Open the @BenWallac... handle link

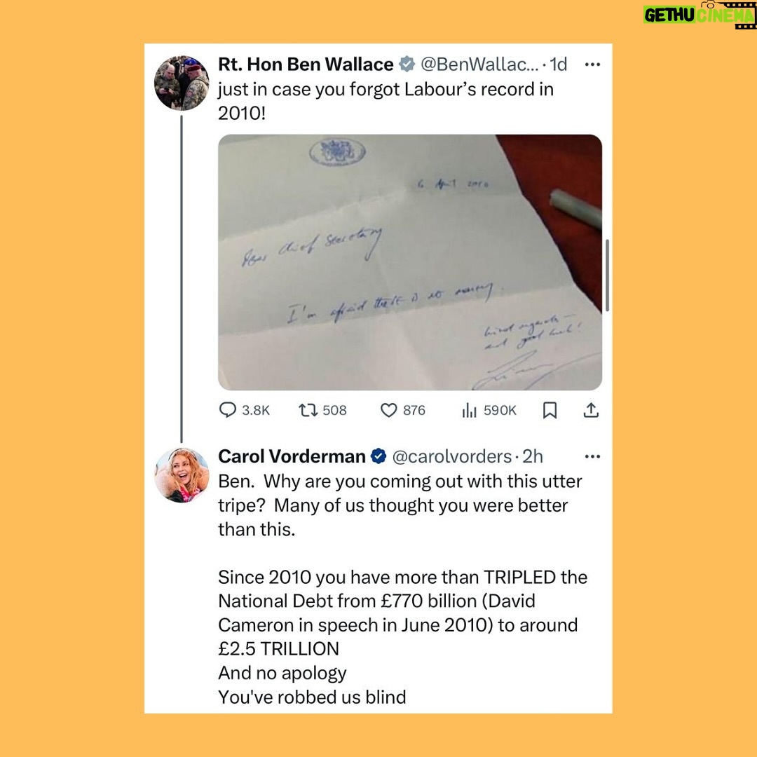click(x=479, y=64)
